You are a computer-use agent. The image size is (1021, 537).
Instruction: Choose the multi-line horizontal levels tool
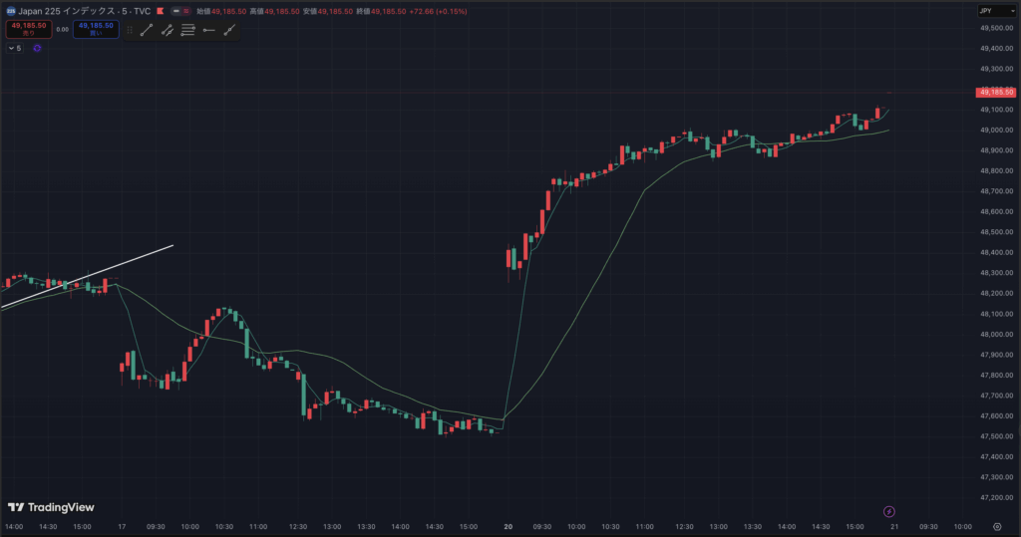[188, 30]
